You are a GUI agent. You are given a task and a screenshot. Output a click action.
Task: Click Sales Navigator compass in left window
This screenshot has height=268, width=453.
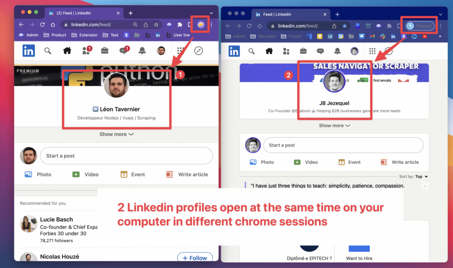199,51
